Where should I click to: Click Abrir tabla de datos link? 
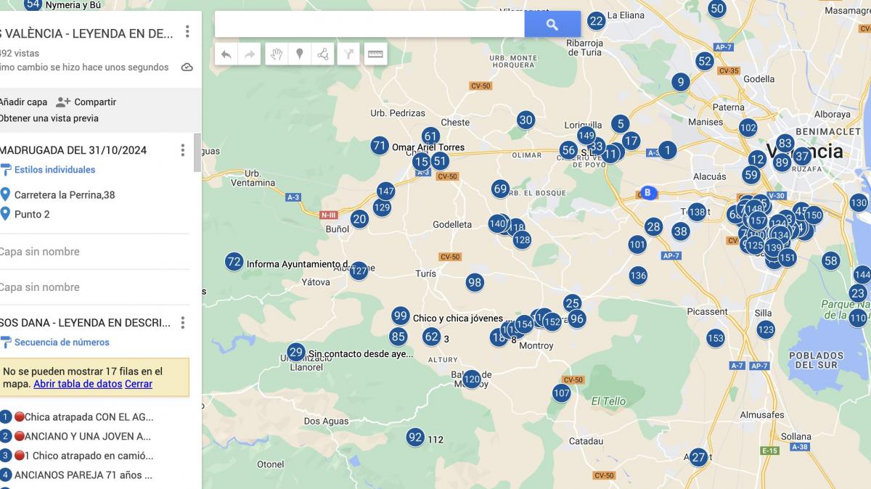(78, 384)
